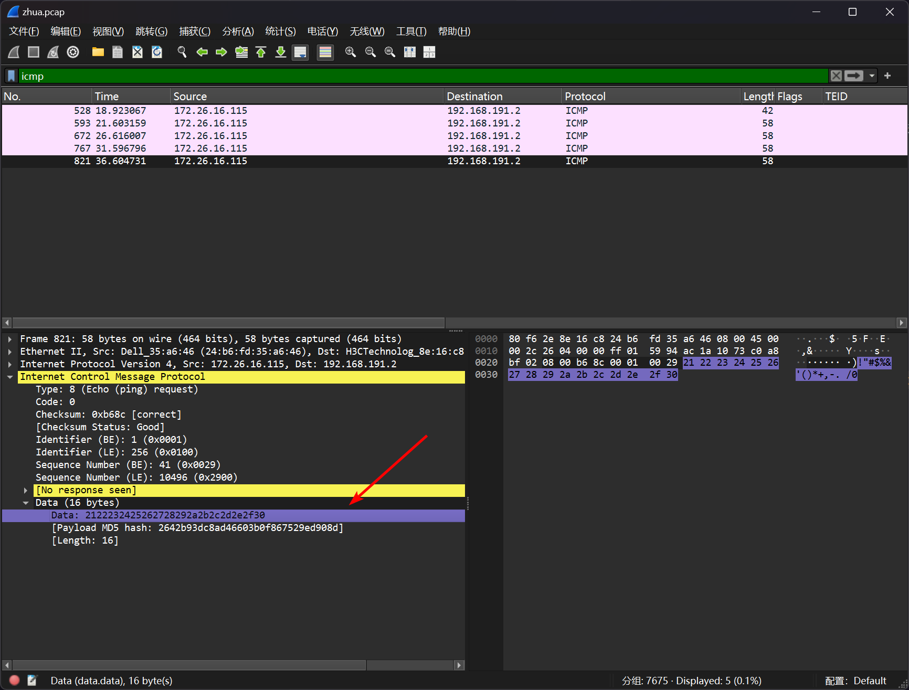Expand the Frame 821 tree node
Screen dimensions: 909x690
[10, 339]
